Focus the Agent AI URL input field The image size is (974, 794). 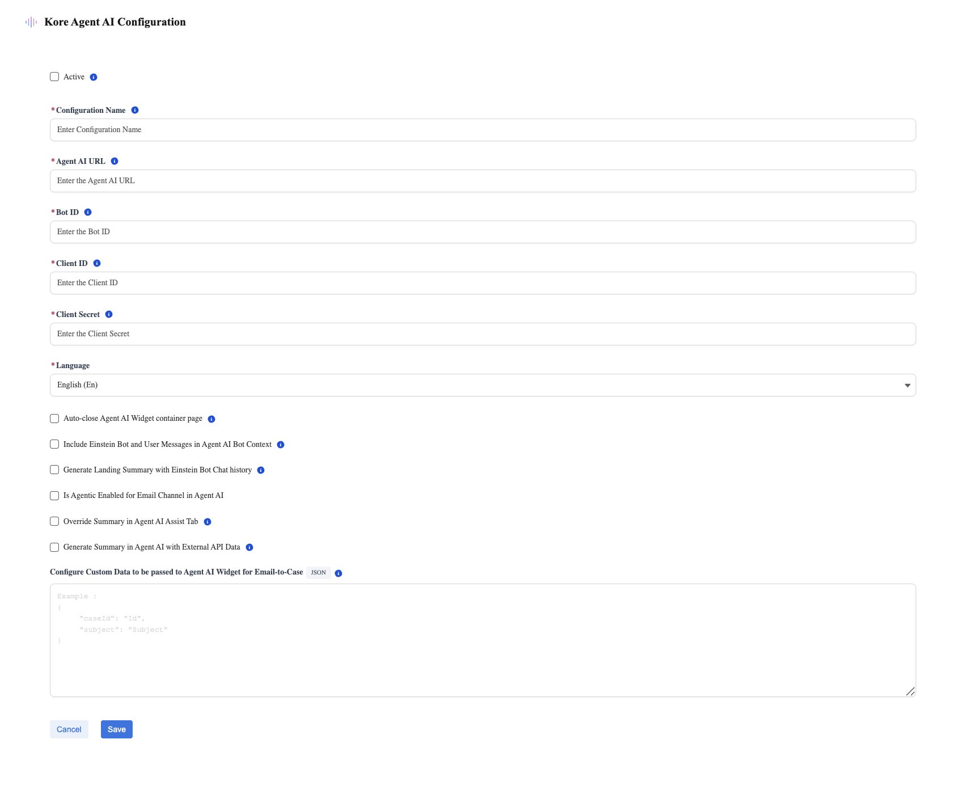(483, 181)
